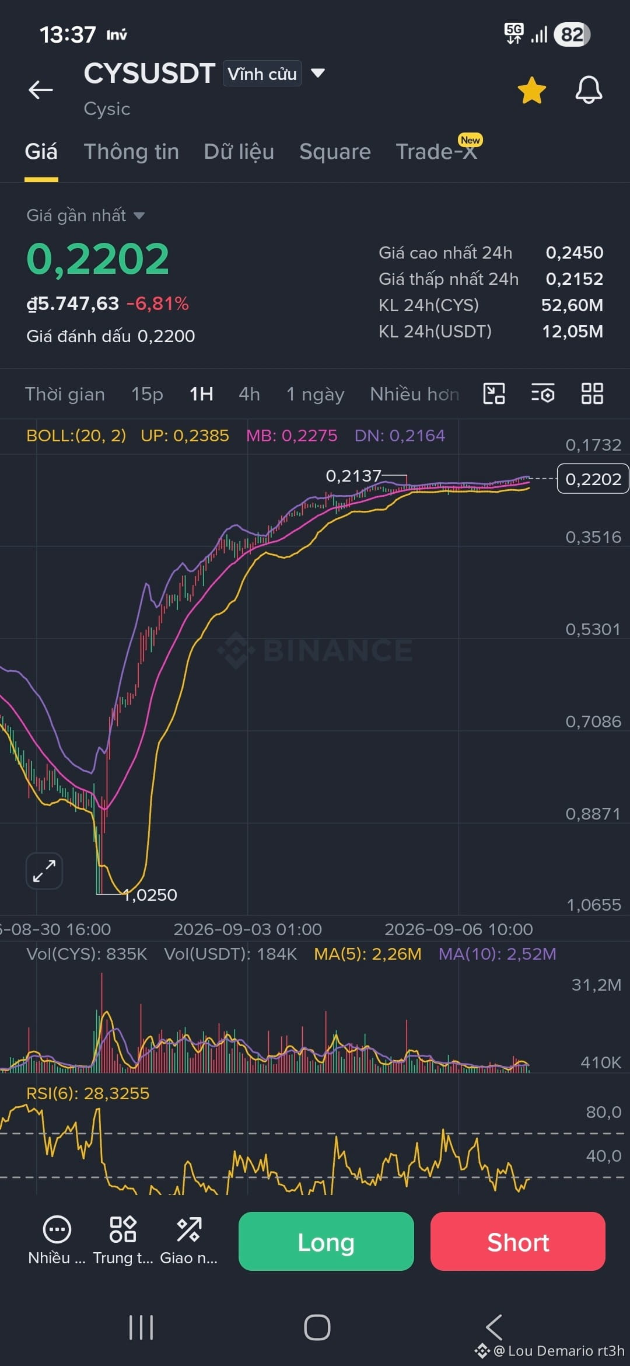Open the price alert bell
Image resolution: width=630 pixels, height=1366 pixels.
pos(589,90)
